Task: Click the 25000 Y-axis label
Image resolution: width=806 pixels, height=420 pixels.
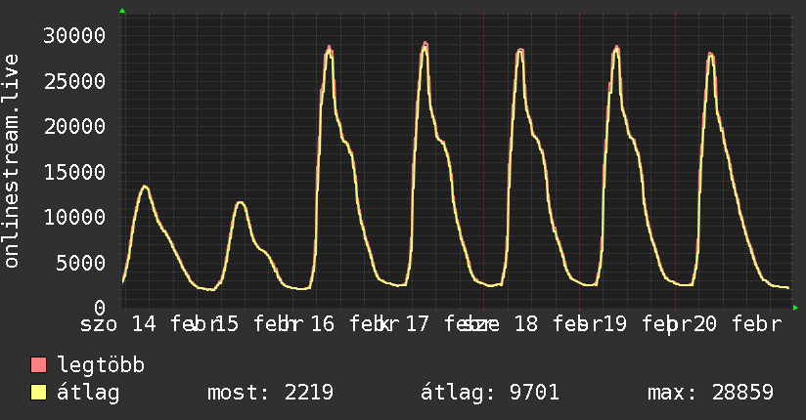Action: pyautogui.click(x=76, y=81)
